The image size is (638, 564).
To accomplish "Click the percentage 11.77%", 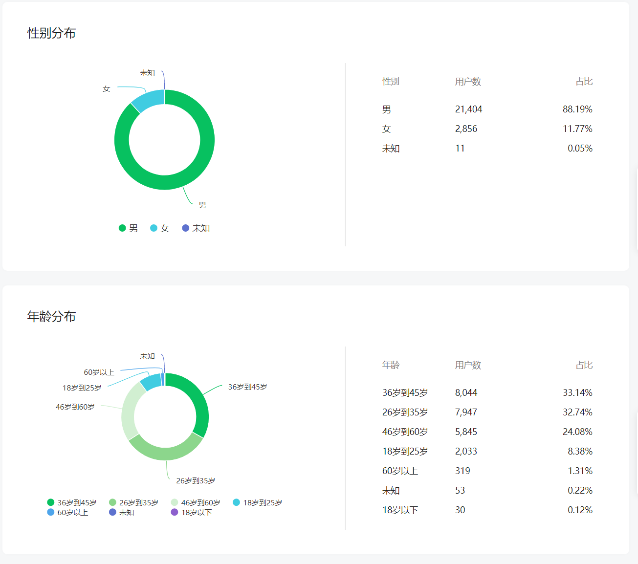I will (577, 129).
